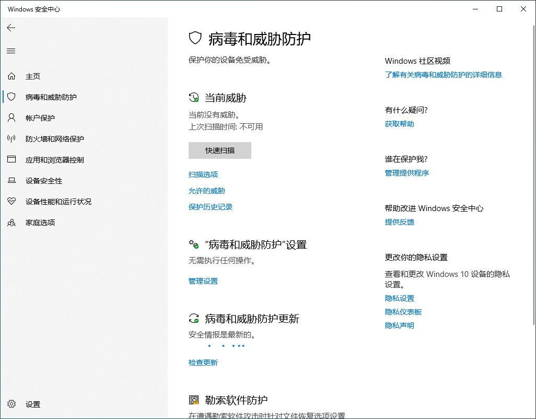Click the 上次扫描时间: 不可用 text
536x419 pixels.
click(226, 127)
